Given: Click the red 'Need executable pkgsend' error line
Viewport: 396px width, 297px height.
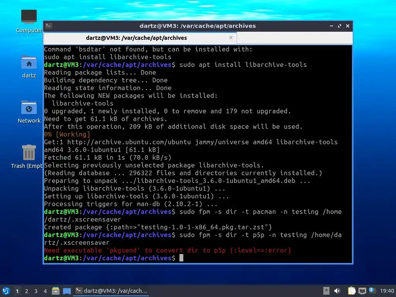Looking at the screenshot, I should coord(168,250).
